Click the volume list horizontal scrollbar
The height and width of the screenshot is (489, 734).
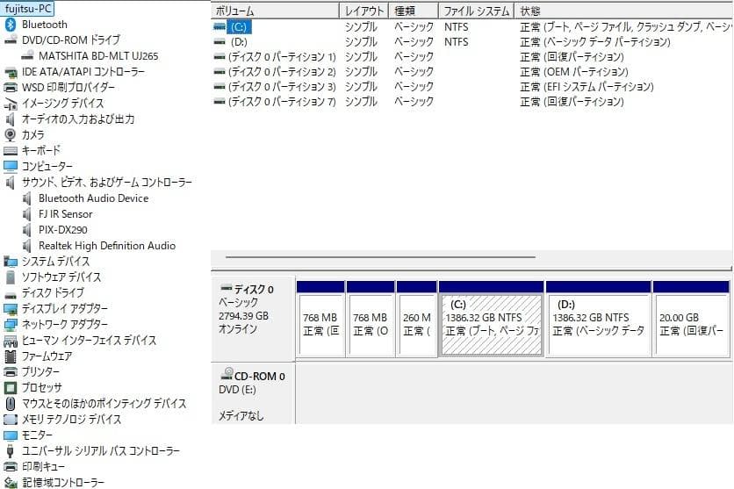click(380, 257)
